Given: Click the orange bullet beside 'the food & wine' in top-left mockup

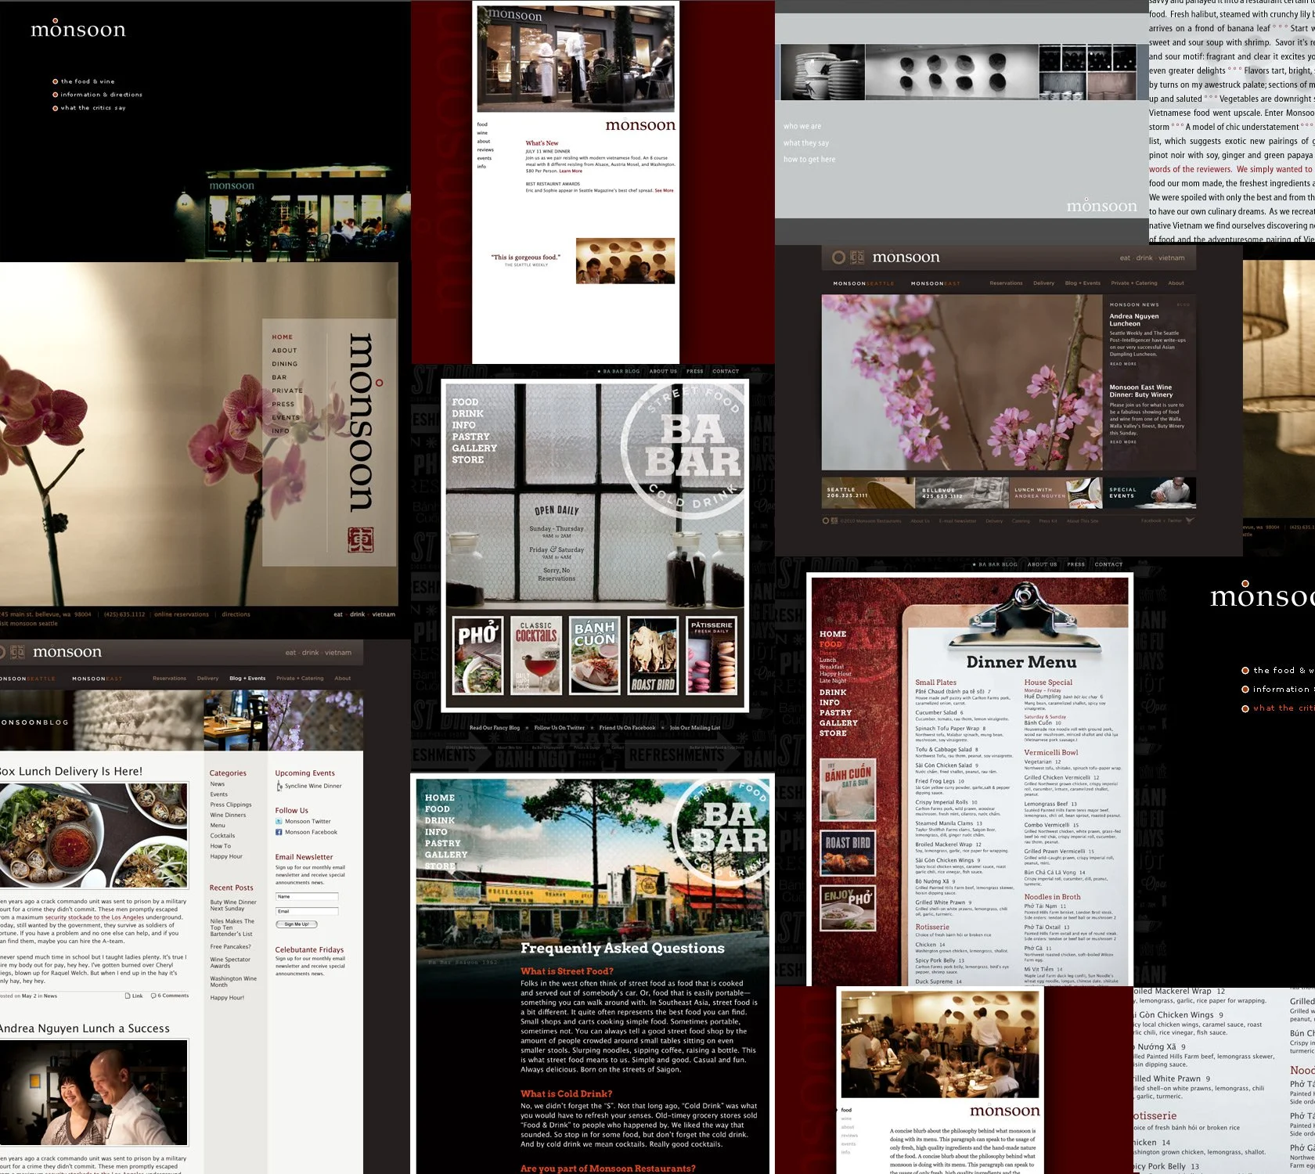Looking at the screenshot, I should (x=55, y=81).
